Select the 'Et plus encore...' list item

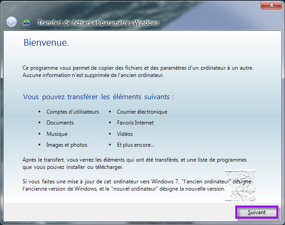pyautogui.click(x=135, y=145)
